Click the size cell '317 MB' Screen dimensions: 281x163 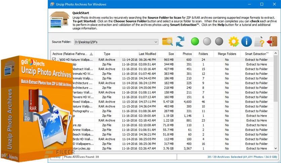[169, 144]
